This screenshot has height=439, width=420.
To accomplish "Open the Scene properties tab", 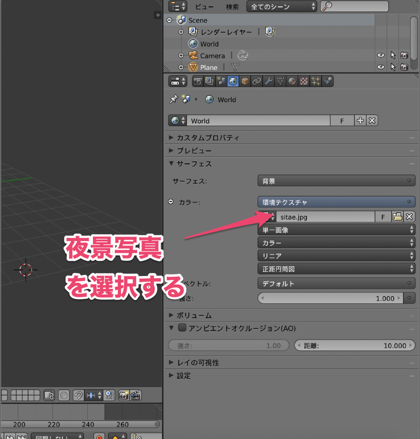I will pyautogui.click(x=221, y=81).
